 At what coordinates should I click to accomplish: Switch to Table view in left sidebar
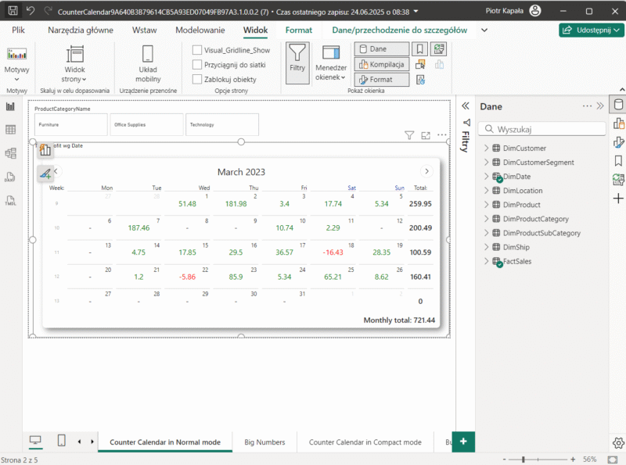pos(11,130)
